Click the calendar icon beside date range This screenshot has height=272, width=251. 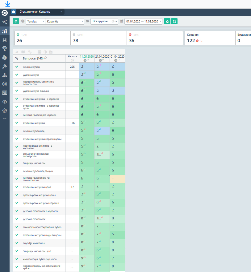(122, 21)
